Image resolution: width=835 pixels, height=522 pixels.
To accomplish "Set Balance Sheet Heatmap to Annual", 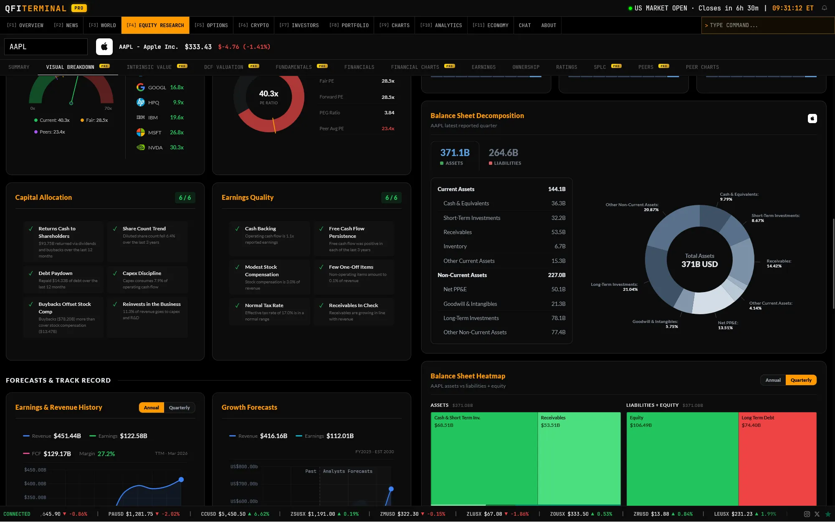I will tap(773, 380).
